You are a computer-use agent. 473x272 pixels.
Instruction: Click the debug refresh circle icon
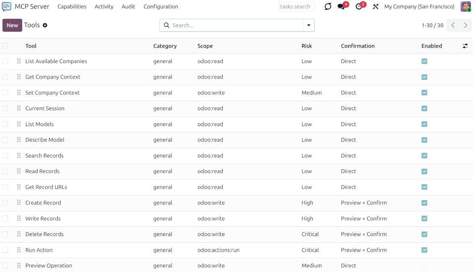[x=328, y=7]
